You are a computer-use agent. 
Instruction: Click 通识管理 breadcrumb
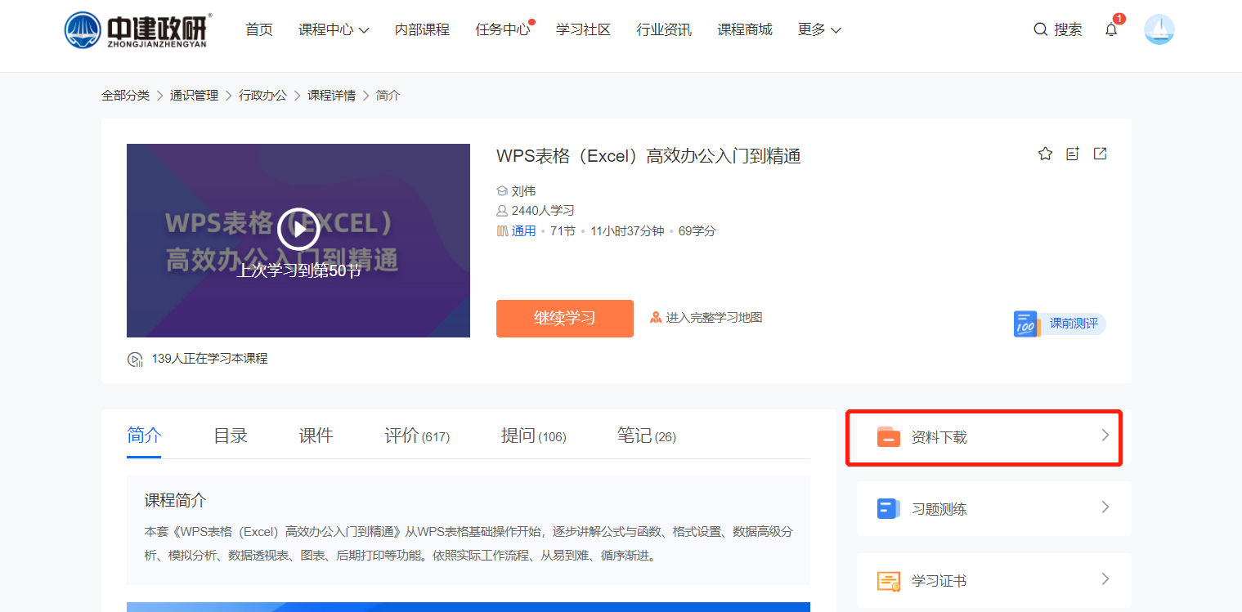click(x=194, y=96)
